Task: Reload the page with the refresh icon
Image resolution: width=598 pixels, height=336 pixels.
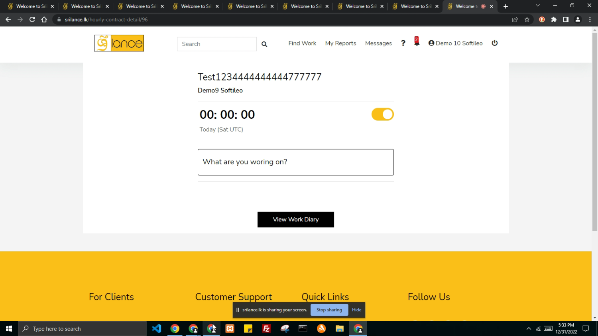Action: [x=32, y=20]
